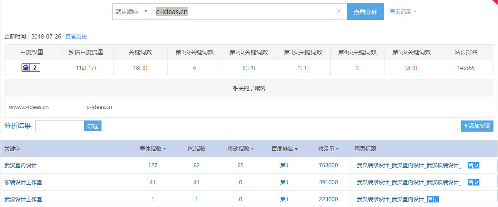Viewport: 498px width, 207px height.
Task: Click the 筛选 filter button
Action: (92, 126)
